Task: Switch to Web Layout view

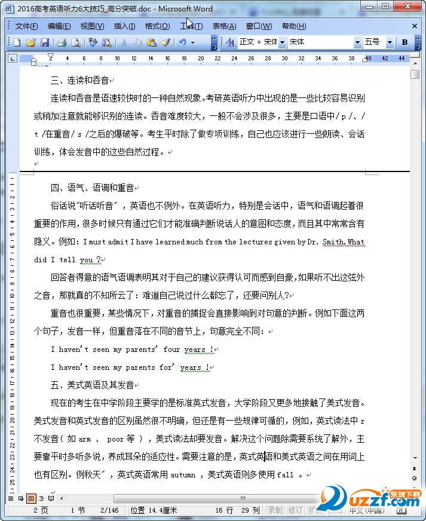Action: point(21,498)
